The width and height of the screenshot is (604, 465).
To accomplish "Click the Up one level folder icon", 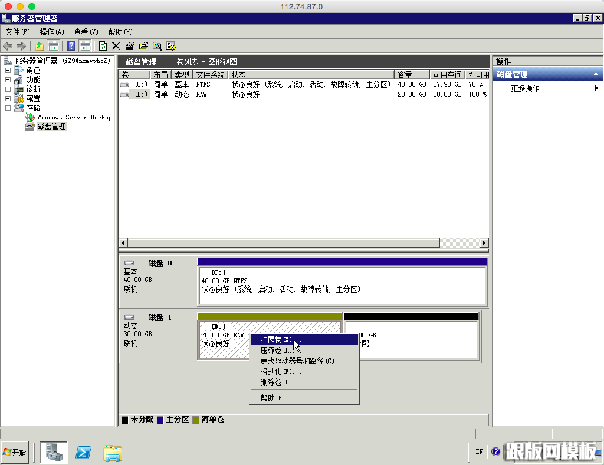I will coord(40,46).
